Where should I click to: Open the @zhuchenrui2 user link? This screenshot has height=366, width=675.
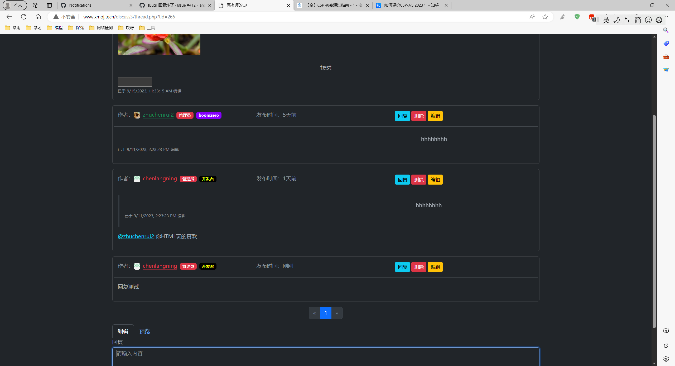(x=136, y=236)
